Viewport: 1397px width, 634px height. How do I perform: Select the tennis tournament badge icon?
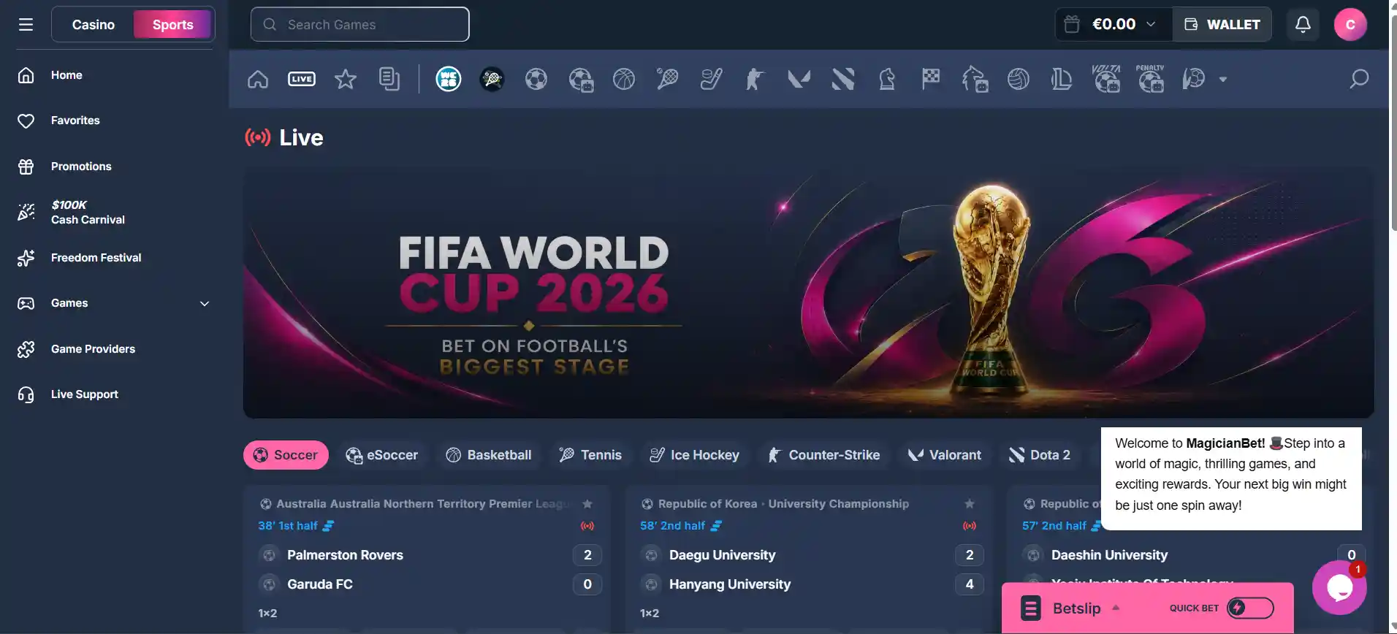click(492, 79)
